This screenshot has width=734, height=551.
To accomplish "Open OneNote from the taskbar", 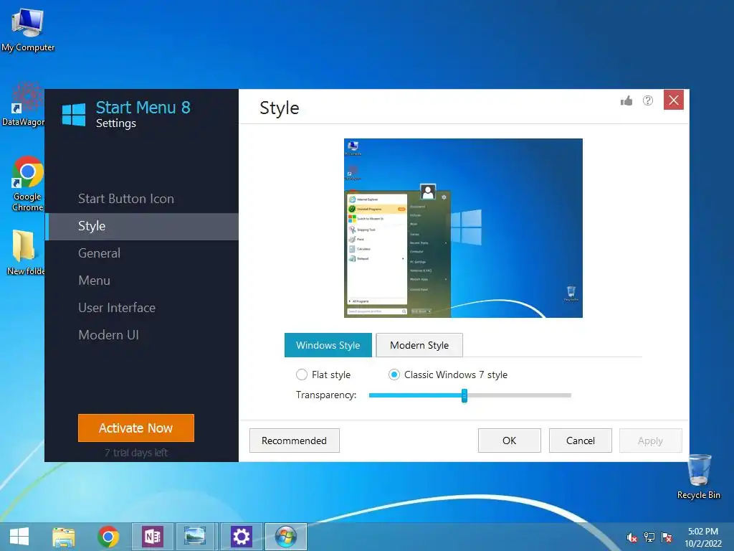I will (153, 537).
